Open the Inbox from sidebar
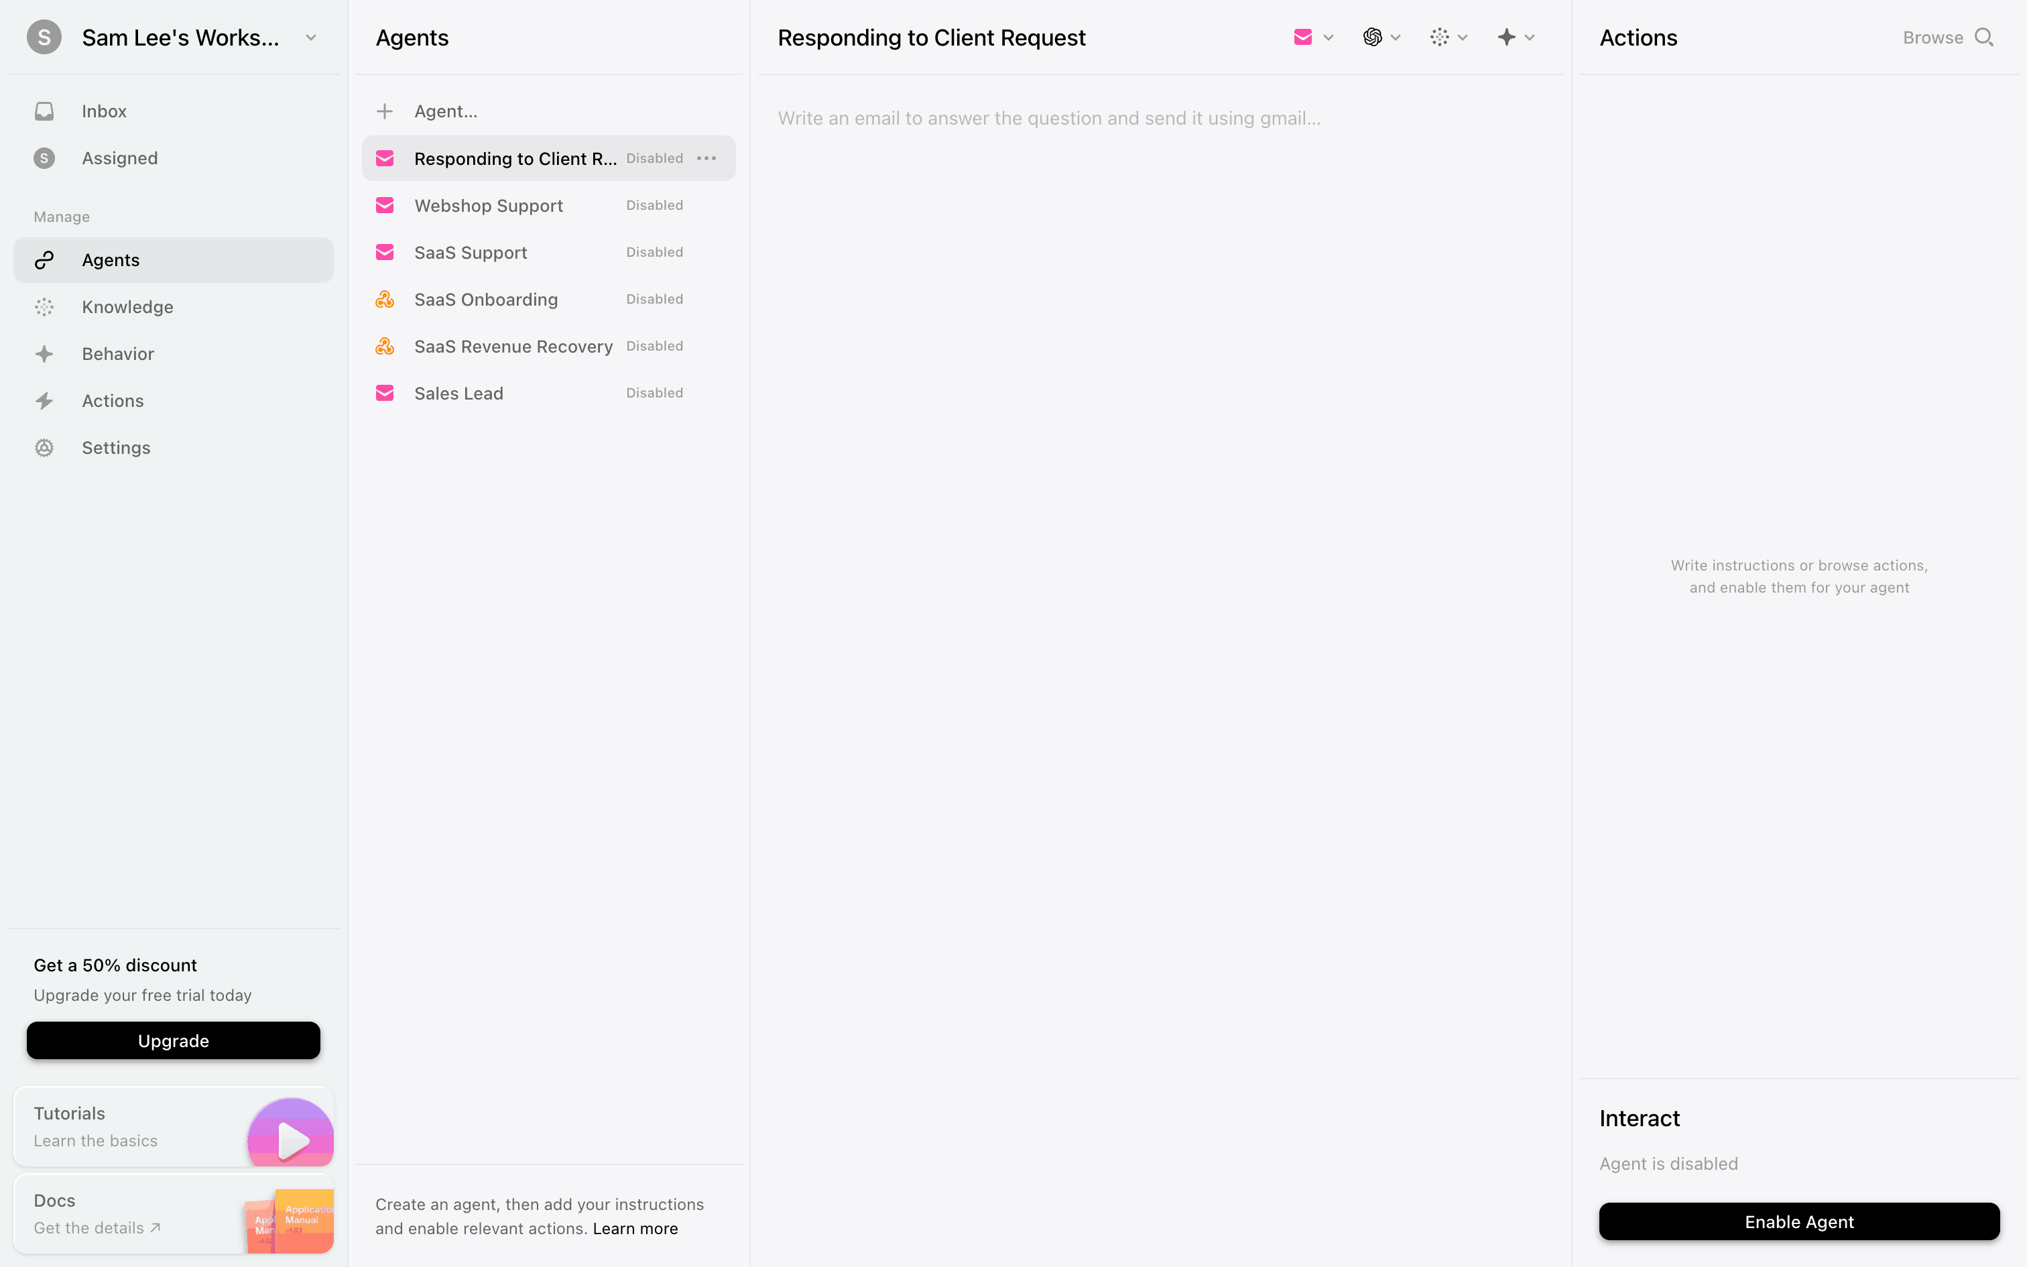This screenshot has height=1267, width=2027. (174, 111)
